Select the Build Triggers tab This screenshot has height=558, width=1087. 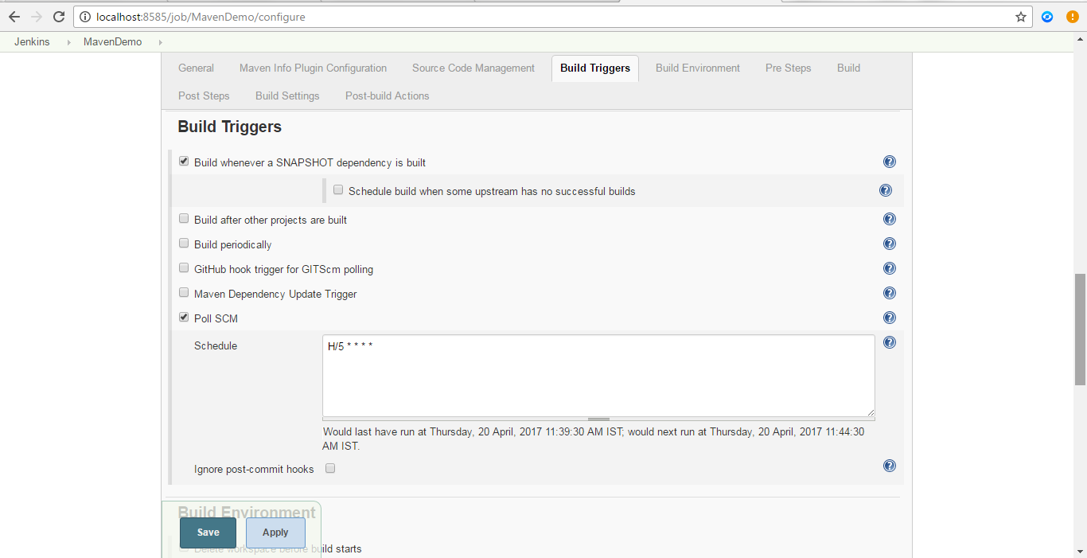pos(595,68)
